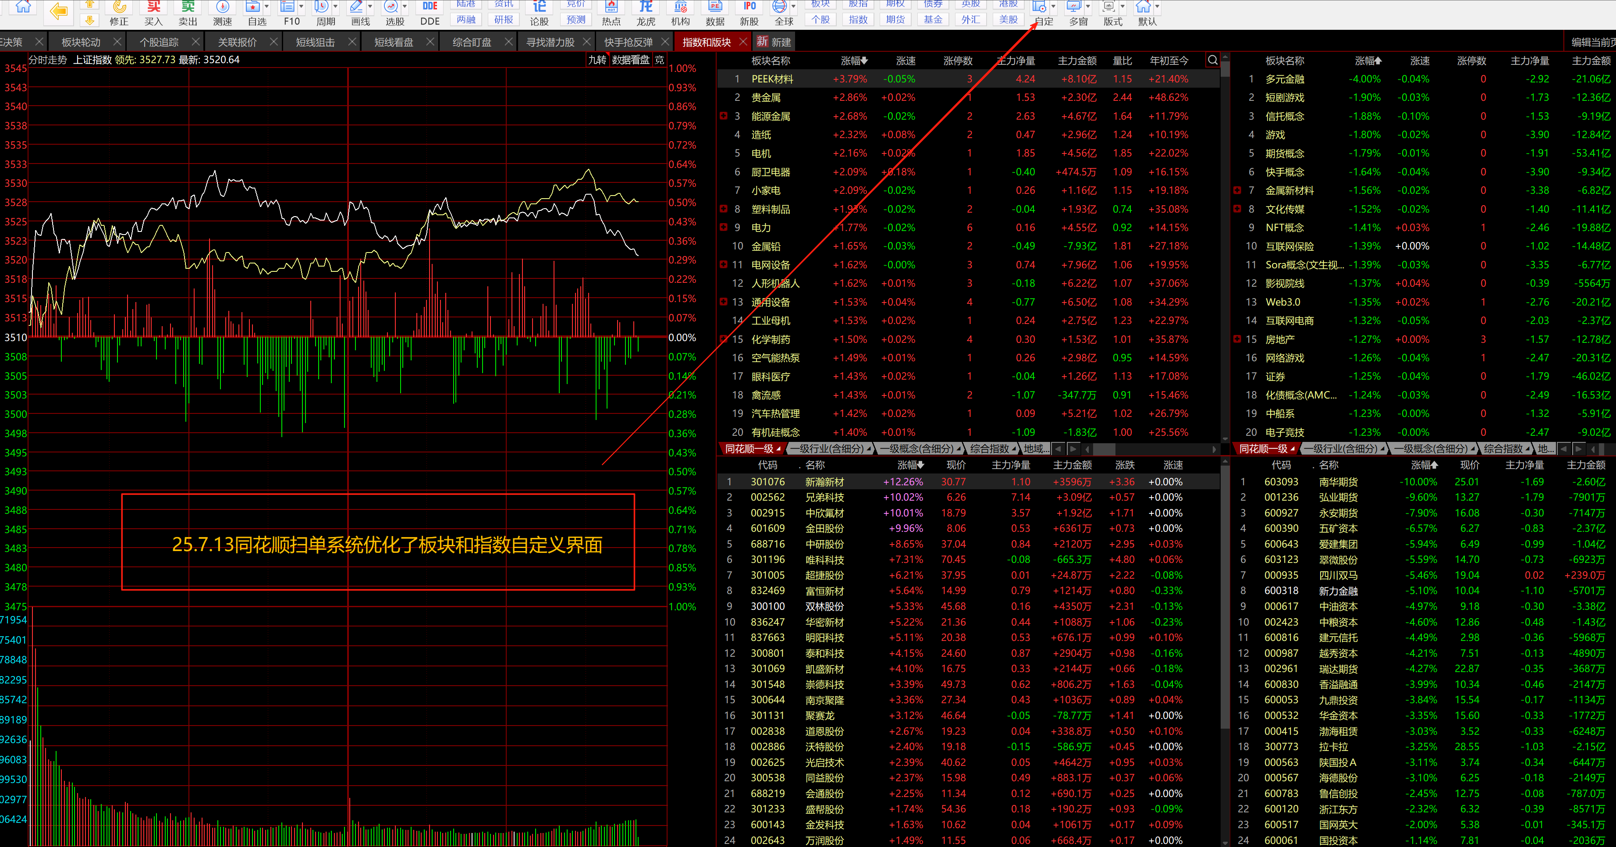1616x847 pixels.
Task: Expand the 画线 dropdown arrow
Action: [371, 7]
